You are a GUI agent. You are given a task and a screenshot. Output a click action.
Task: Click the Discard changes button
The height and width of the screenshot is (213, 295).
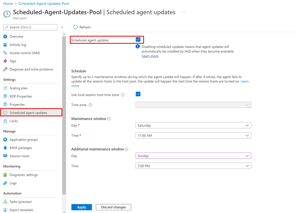tap(113, 207)
